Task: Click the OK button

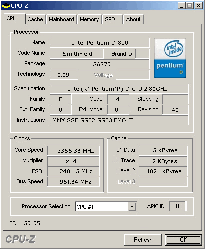Action: click(183, 240)
